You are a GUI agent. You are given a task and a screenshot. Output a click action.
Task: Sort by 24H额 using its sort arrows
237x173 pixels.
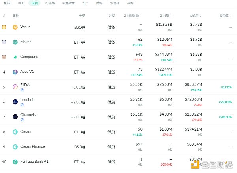click(x=171, y=15)
